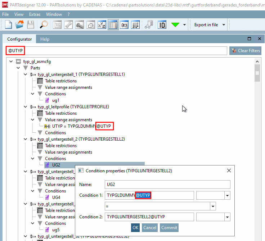Click the Clear Filters button
This screenshot has height=241, width=265.
pyautogui.click(x=246, y=51)
